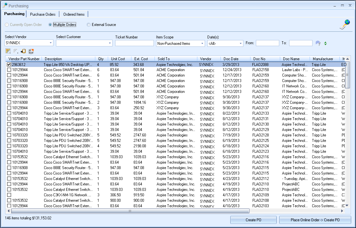Sort by Ext. Cost column header
Image resolution: width=356 pixels, height=228 pixels.
[143, 59]
